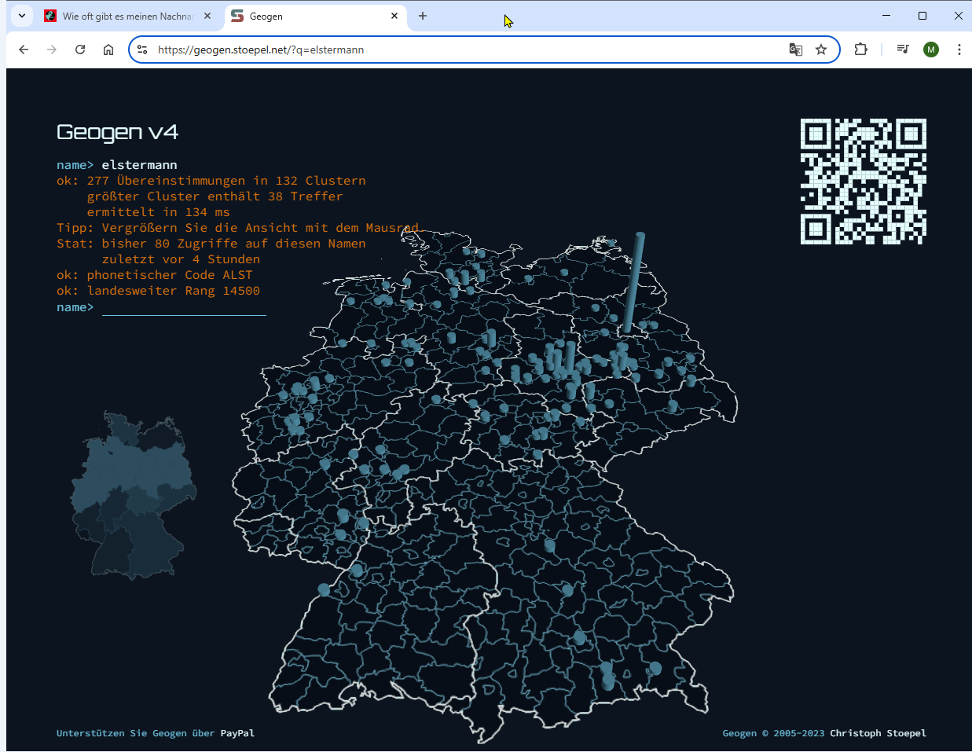Click the PayPal support link
The height and width of the screenshot is (752, 972).
[237, 733]
